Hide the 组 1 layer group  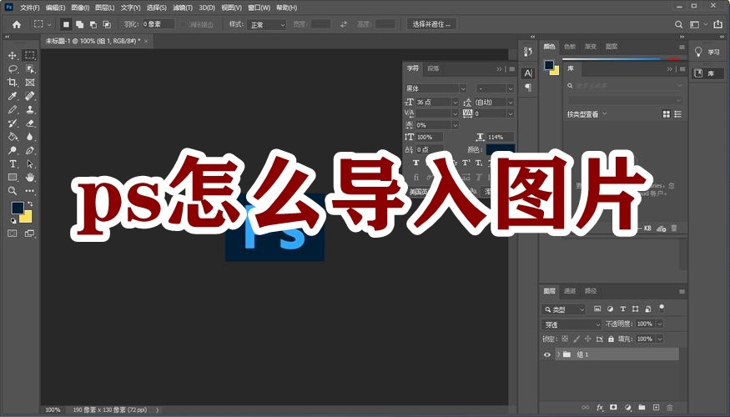547,354
